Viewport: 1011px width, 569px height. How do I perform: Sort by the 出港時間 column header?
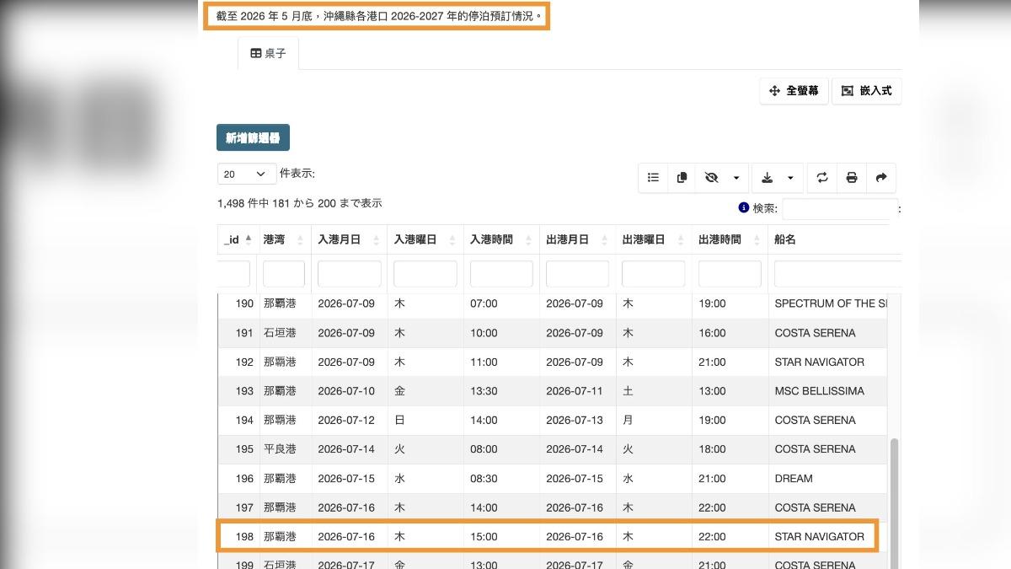tap(730, 240)
